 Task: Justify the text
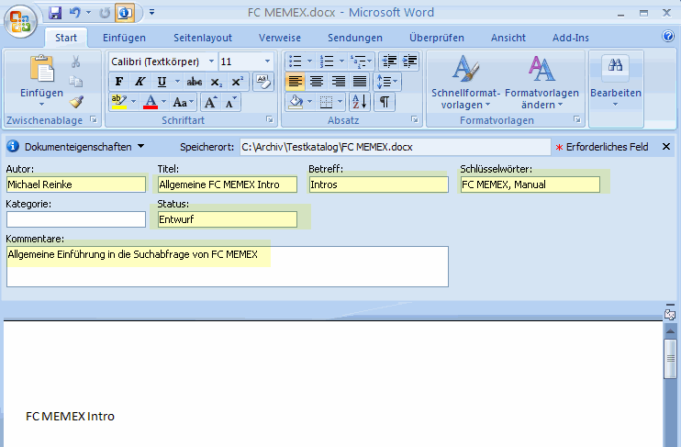(x=359, y=82)
